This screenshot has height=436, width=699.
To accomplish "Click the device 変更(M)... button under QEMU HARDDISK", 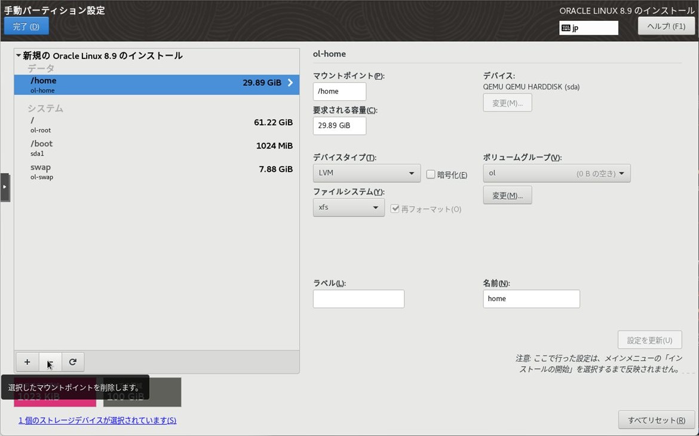I will coord(507,103).
